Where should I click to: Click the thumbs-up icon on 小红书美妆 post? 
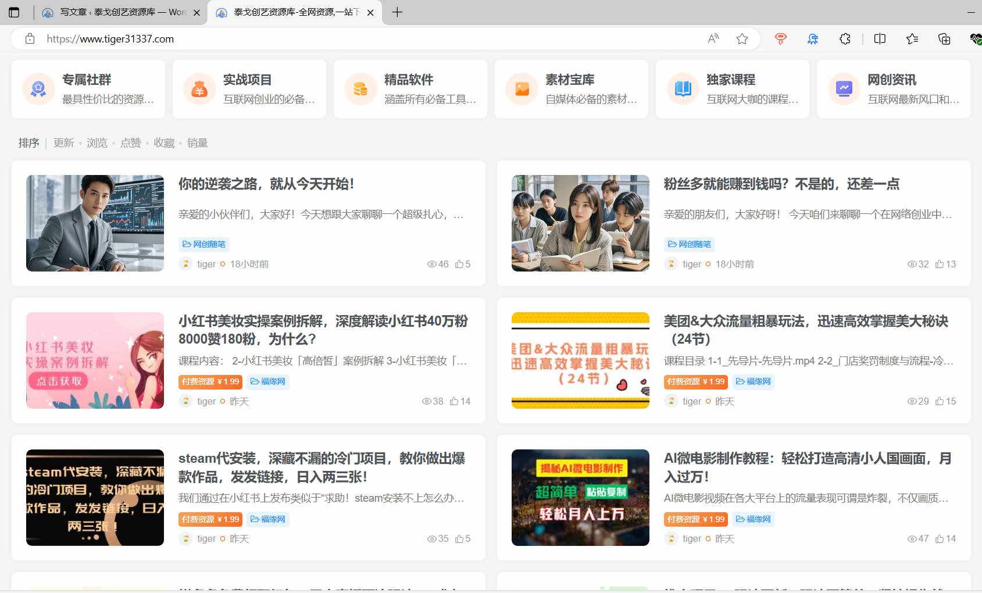(454, 401)
